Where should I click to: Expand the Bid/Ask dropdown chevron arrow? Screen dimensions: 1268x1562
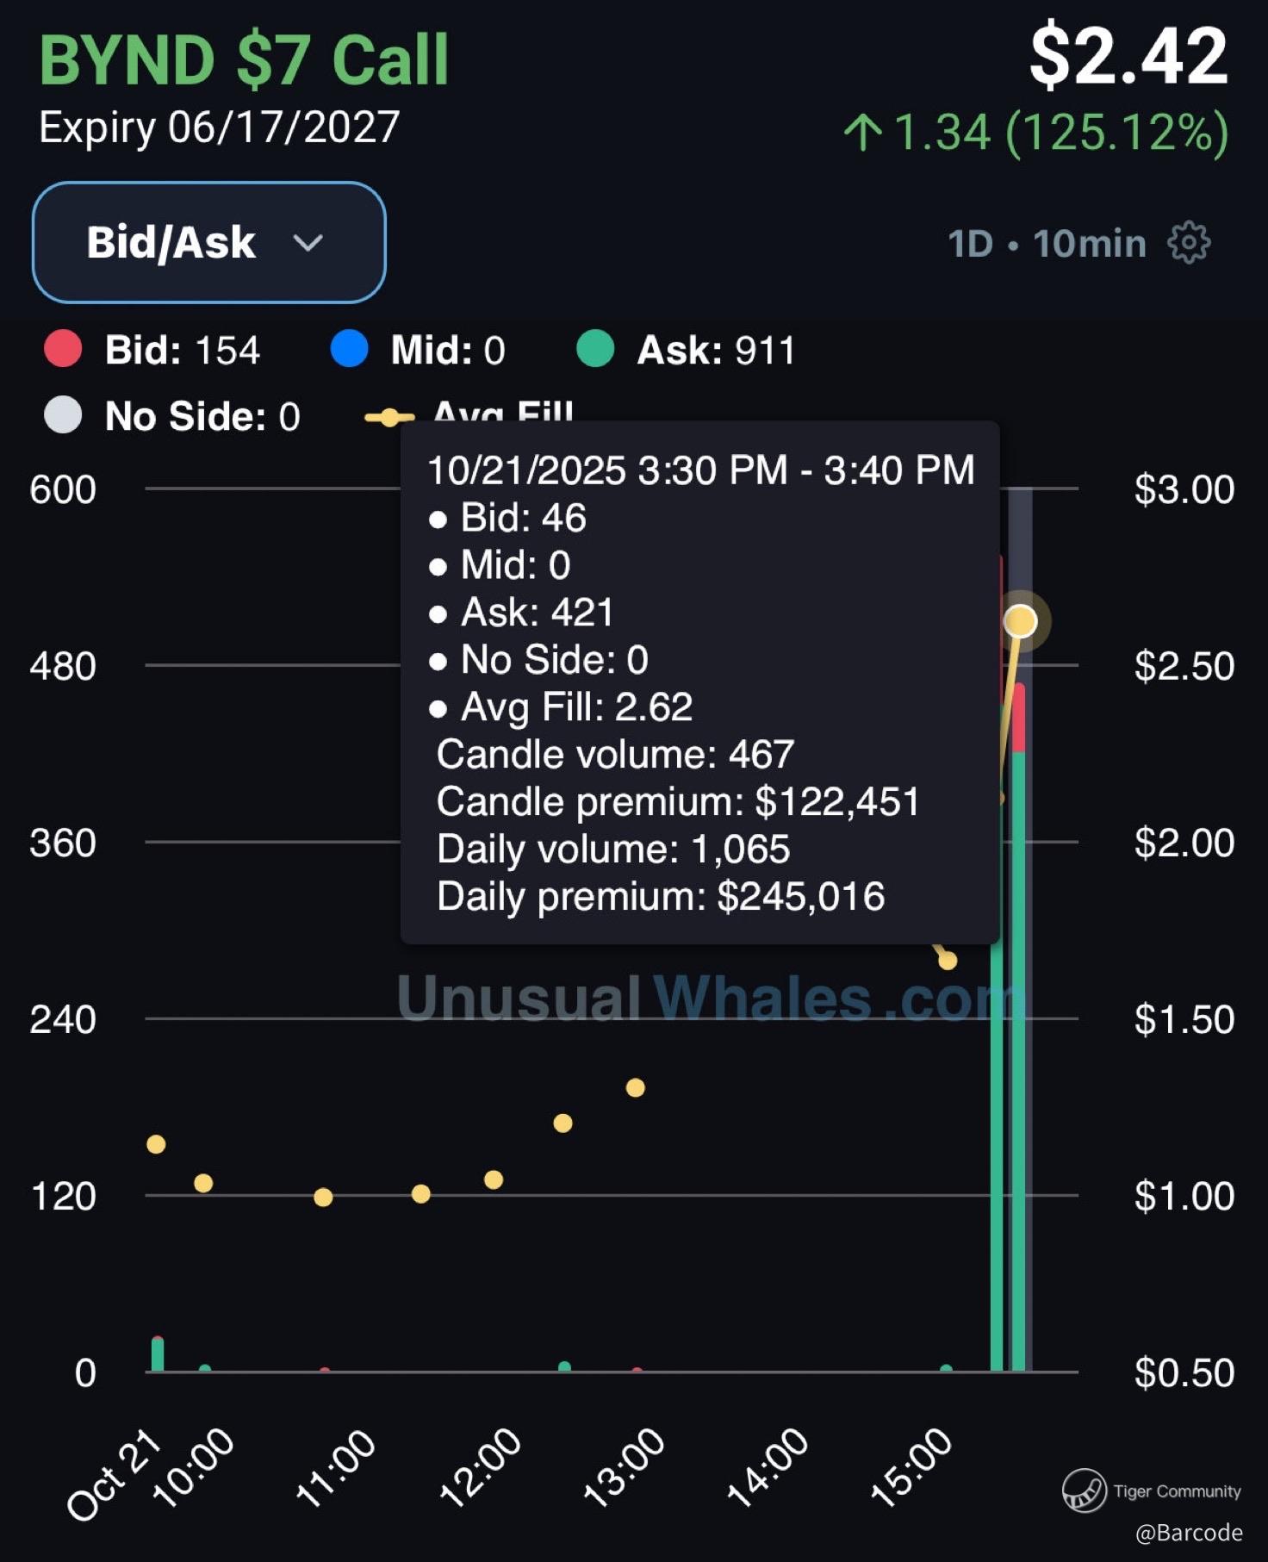308,243
